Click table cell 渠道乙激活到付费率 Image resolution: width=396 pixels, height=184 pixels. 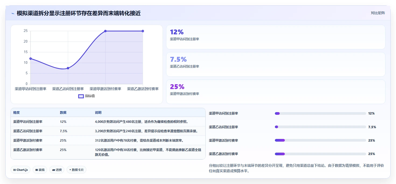pyautogui.click(x=28, y=150)
